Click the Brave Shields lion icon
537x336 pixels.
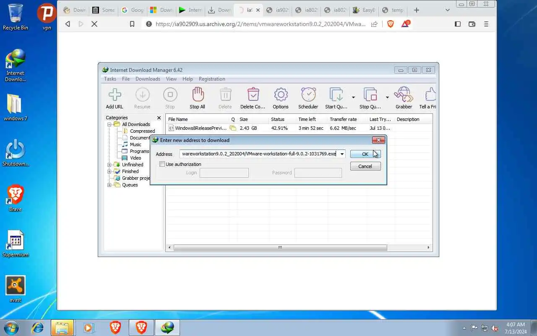(x=391, y=24)
